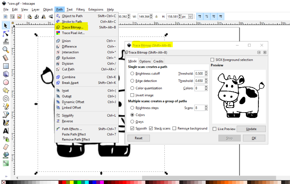
Task: Select the Node edit tool
Action: [6, 34]
